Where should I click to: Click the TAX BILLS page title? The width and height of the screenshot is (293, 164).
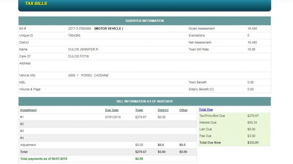pos(36,3)
